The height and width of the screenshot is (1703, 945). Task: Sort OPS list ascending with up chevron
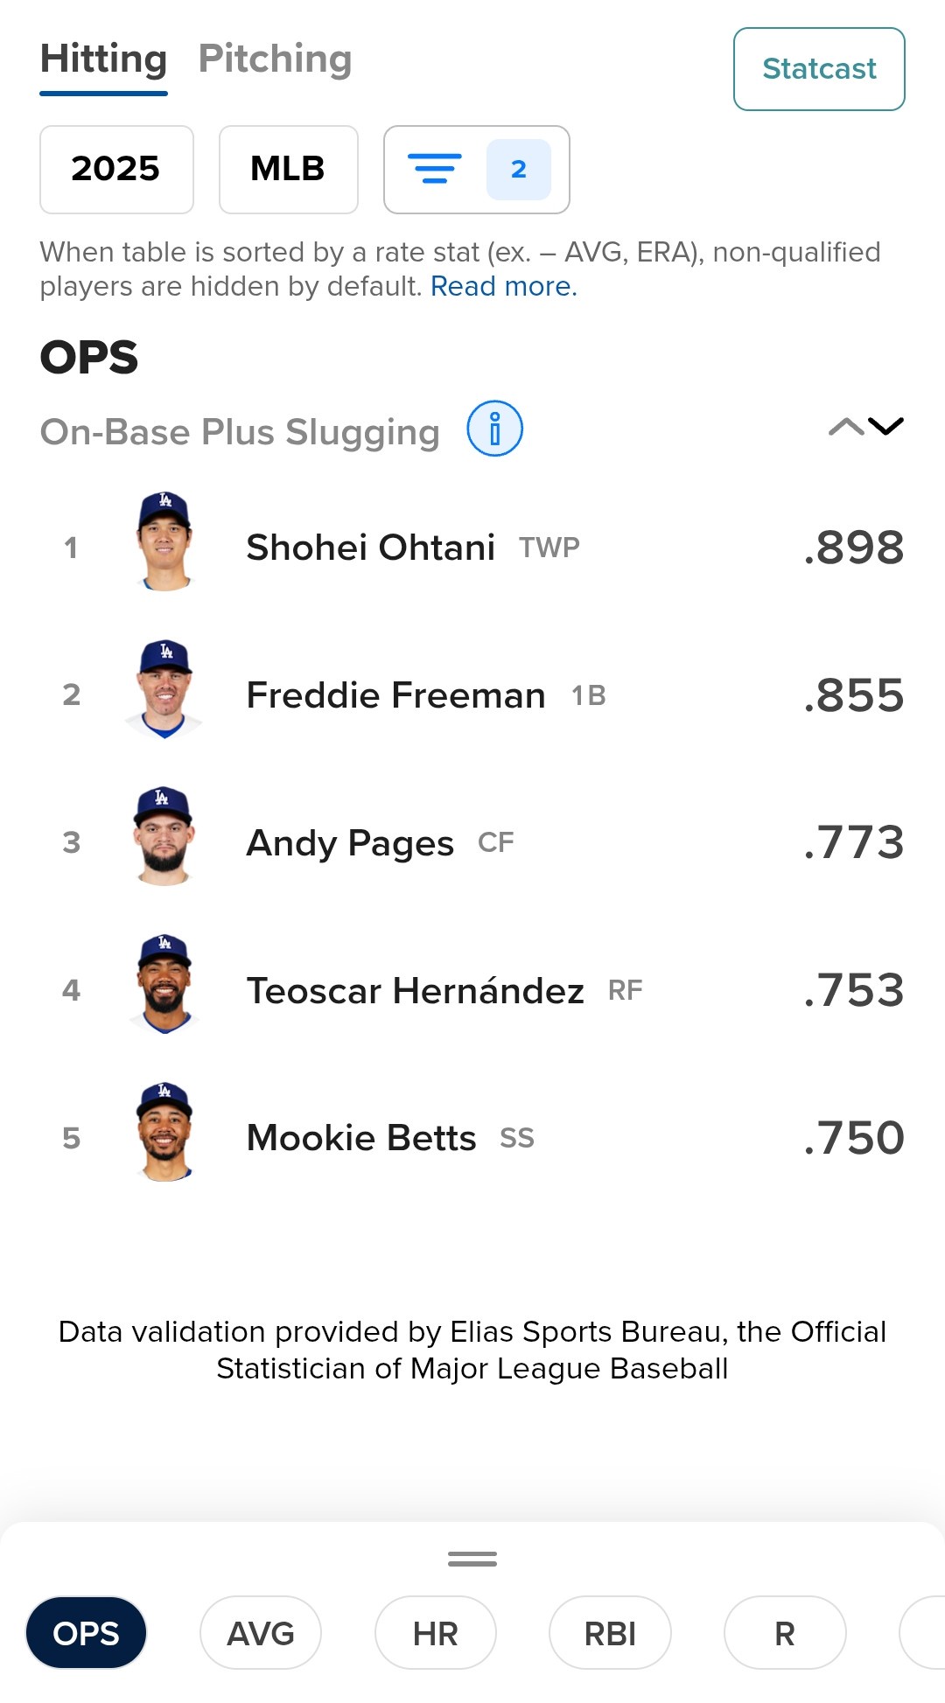pos(846,427)
